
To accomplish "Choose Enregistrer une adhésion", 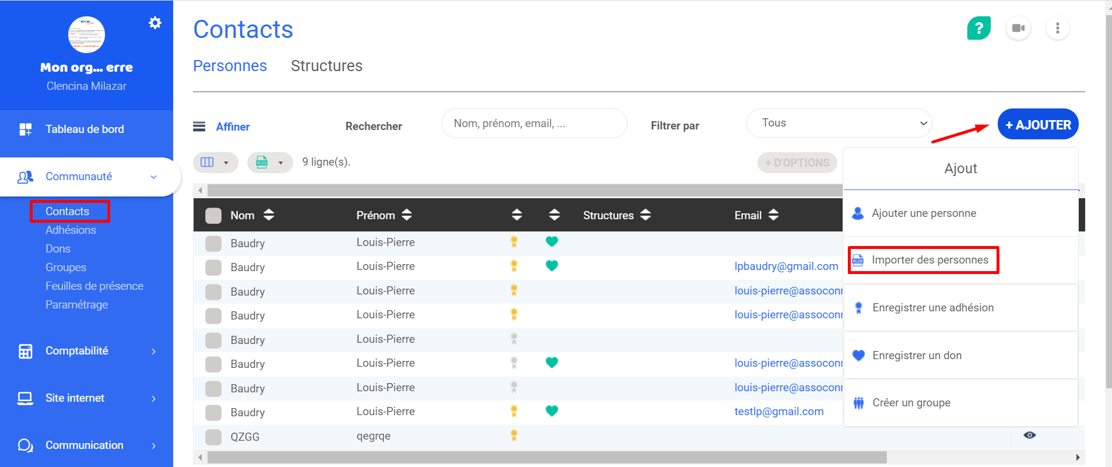I will pyautogui.click(x=960, y=308).
